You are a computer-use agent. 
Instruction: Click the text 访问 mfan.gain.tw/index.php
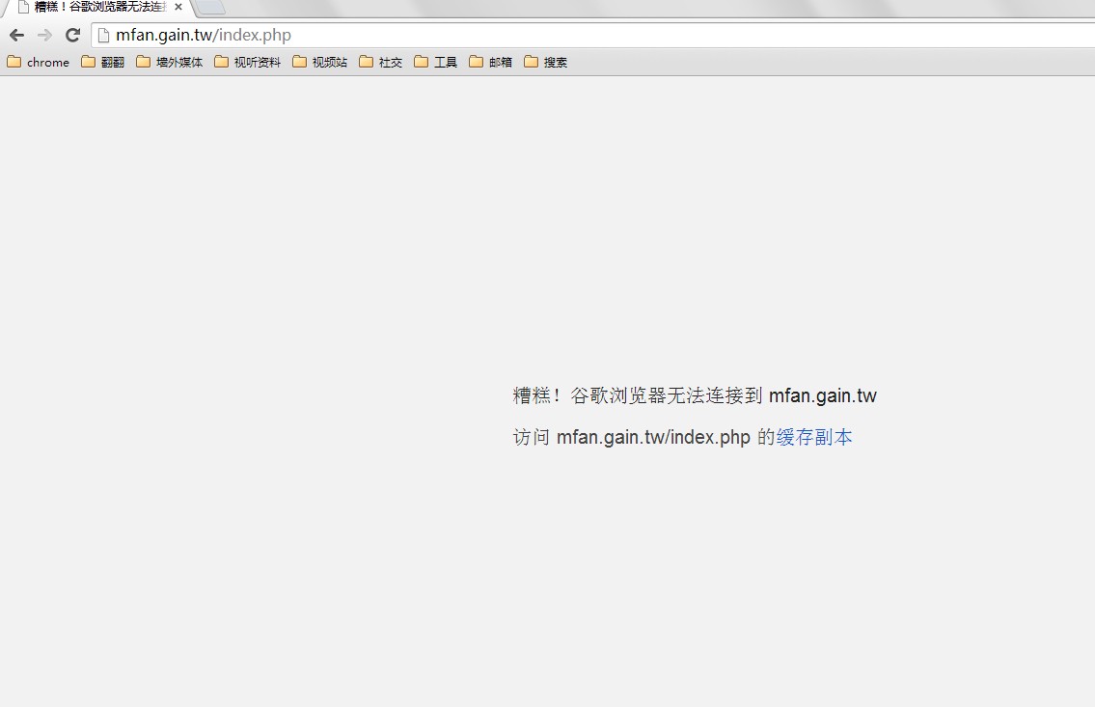click(631, 438)
